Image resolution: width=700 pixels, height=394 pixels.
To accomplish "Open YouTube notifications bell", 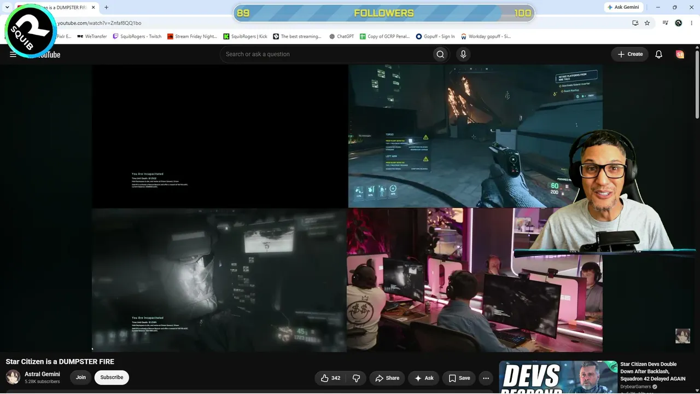I will click(x=659, y=54).
